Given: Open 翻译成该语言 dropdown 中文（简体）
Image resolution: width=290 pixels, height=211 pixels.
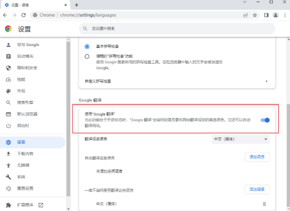Looking at the screenshot, I should [x=241, y=139].
